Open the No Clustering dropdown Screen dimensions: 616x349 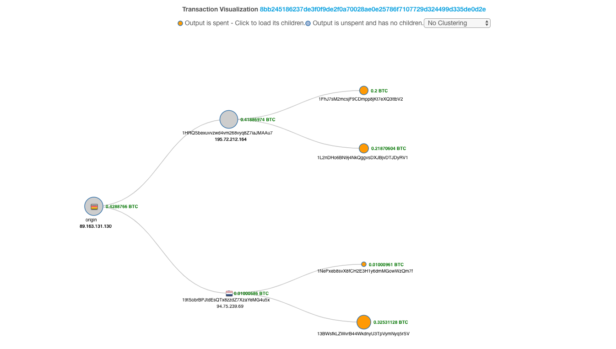click(457, 23)
